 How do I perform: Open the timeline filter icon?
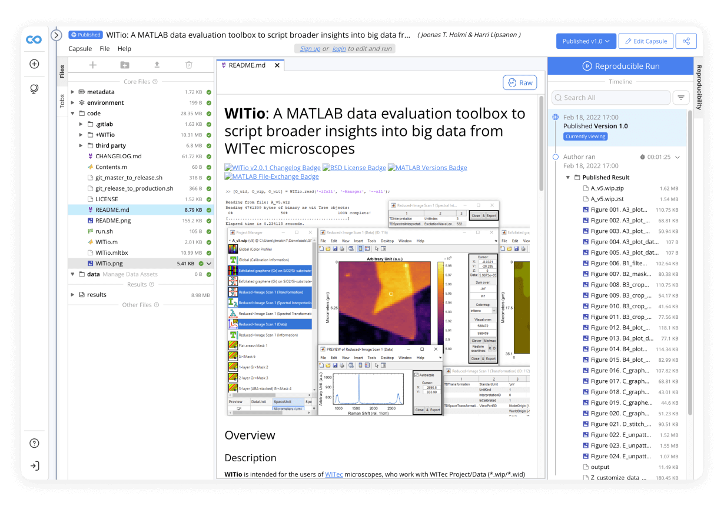coord(681,97)
